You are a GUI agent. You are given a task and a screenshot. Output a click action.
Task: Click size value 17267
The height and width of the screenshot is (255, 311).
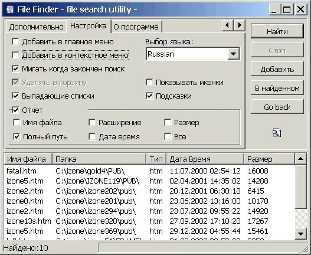click(258, 221)
